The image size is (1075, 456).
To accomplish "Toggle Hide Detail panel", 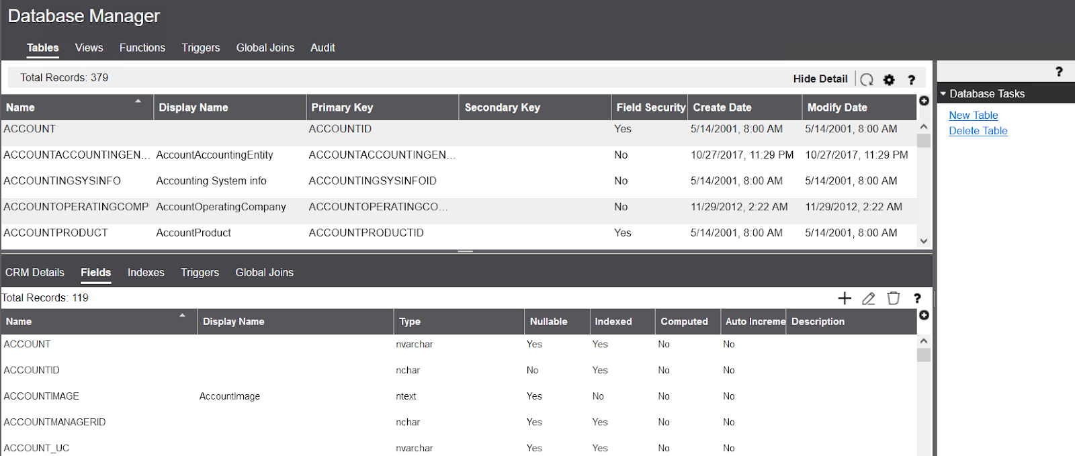I will (x=820, y=79).
